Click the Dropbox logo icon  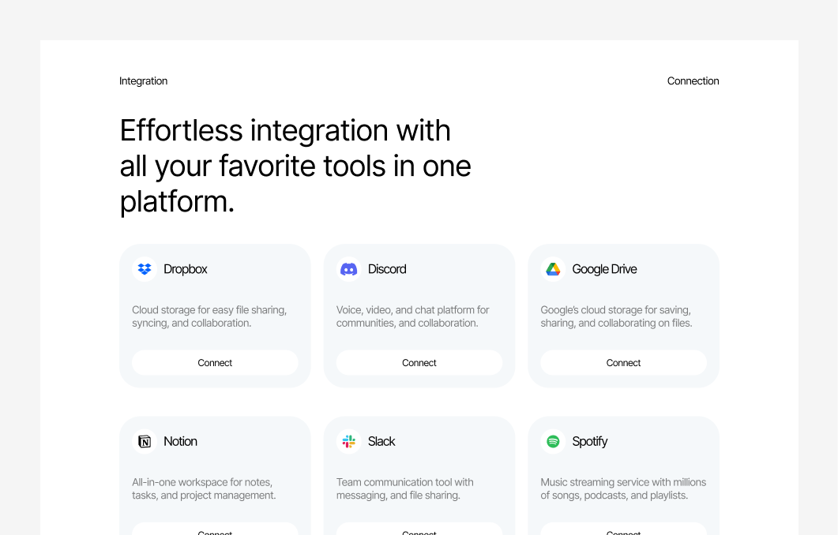[x=145, y=269]
